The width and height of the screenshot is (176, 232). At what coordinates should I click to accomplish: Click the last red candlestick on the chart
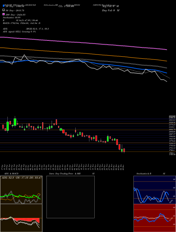click(124, 150)
